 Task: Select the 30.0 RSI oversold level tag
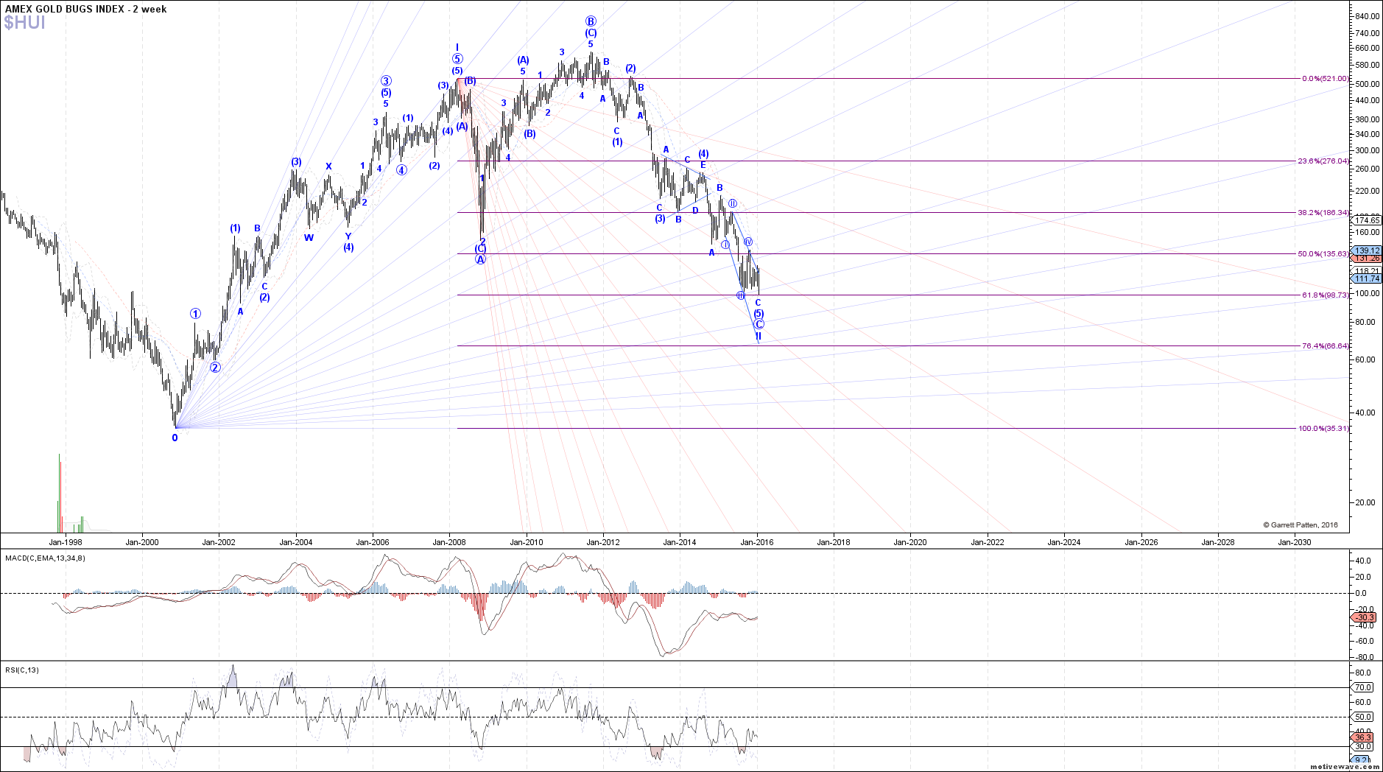[x=1364, y=746]
